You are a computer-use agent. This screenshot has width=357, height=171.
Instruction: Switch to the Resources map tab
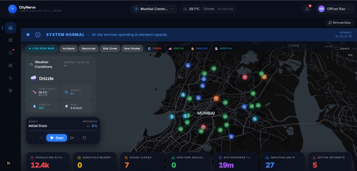coord(89,48)
